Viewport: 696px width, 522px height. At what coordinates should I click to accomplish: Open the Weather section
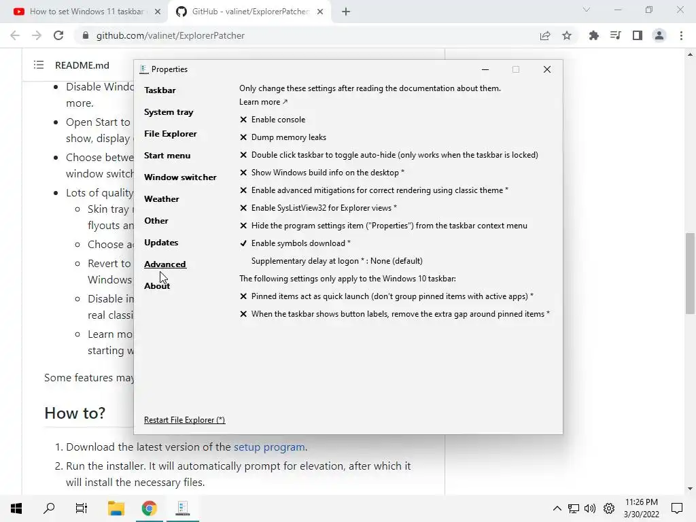click(162, 199)
